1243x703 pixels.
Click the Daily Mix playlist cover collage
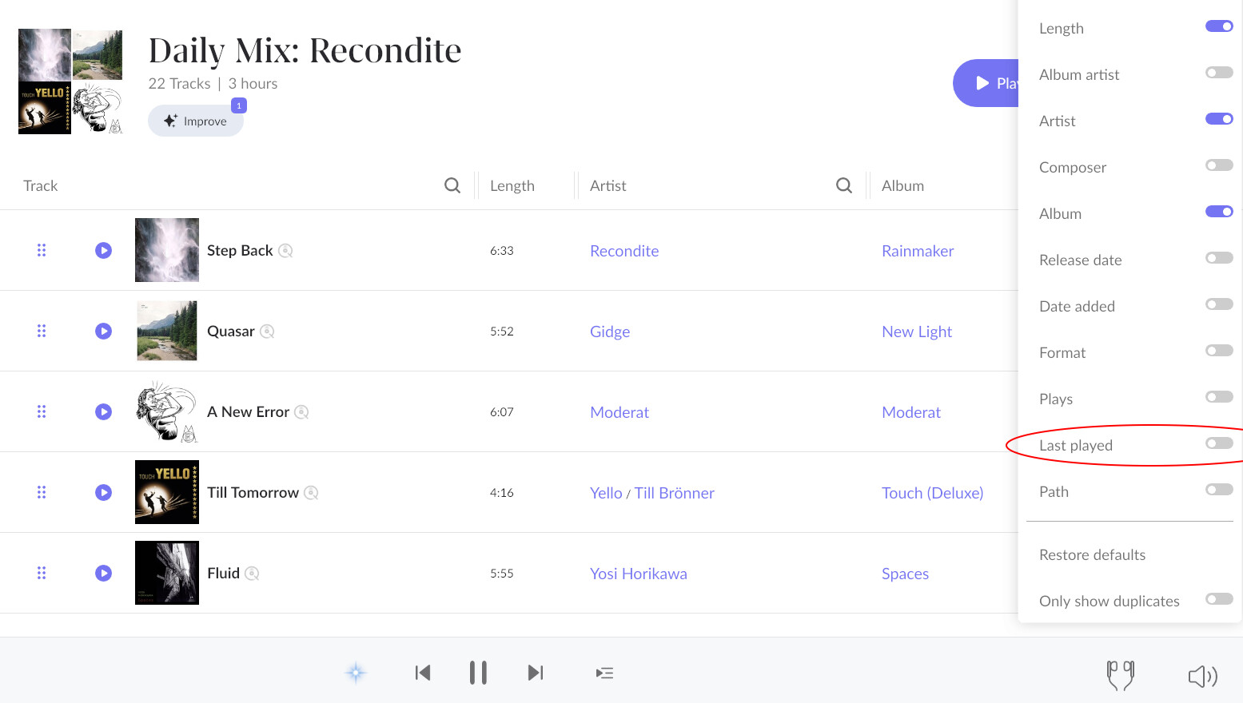(x=70, y=81)
